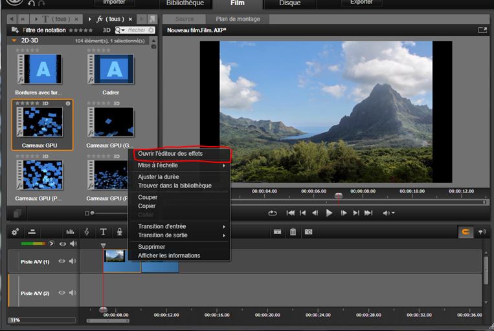This screenshot has width=494, height=331.
Task: Switch to the Disque tab
Action: pyautogui.click(x=289, y=3)
